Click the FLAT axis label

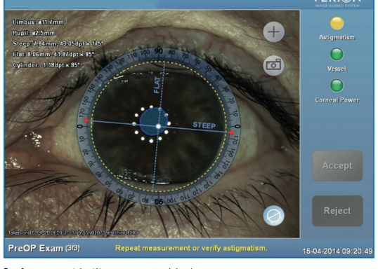157,85
